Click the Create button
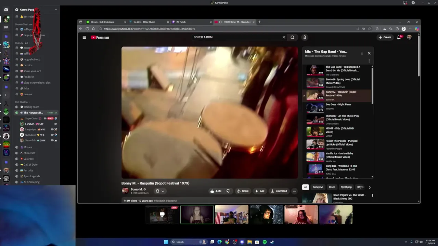The width and height of the screenshot is (438, 246). [x=385, y=37]
